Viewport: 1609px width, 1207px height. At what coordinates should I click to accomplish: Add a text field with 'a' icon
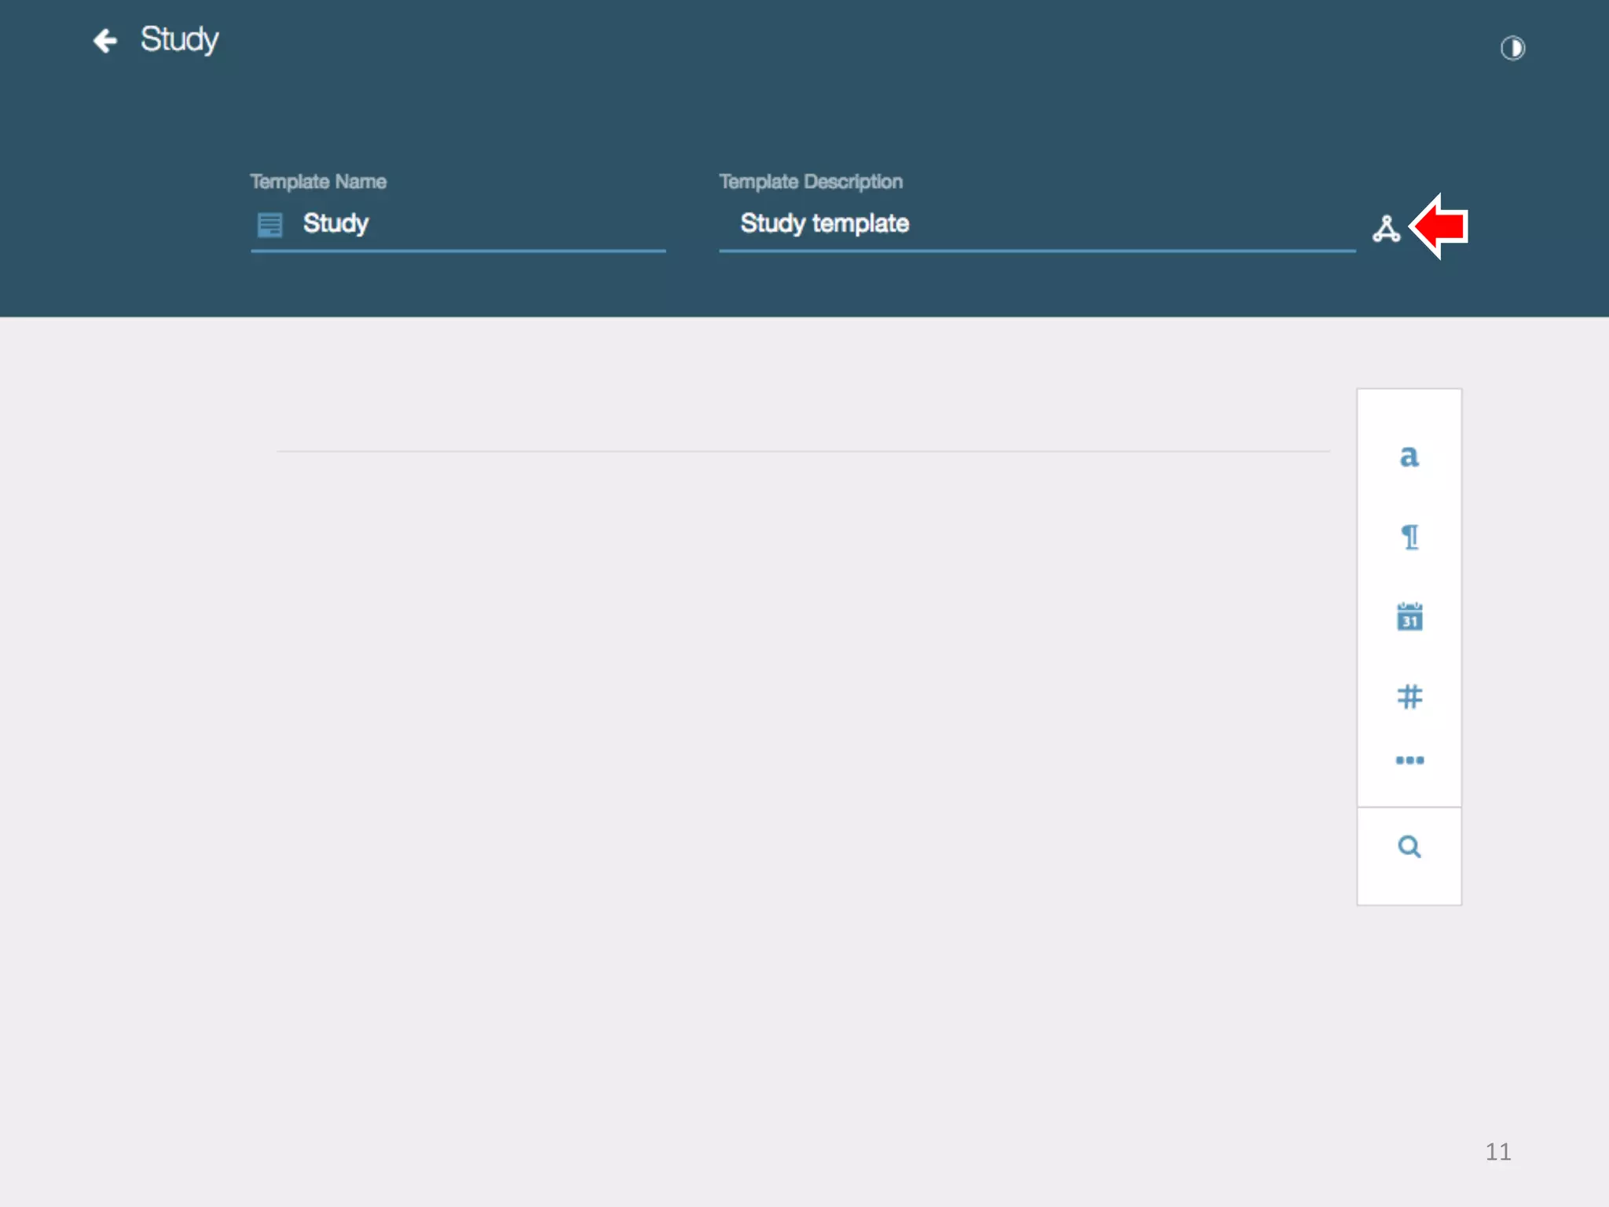tap(1409, 457)
